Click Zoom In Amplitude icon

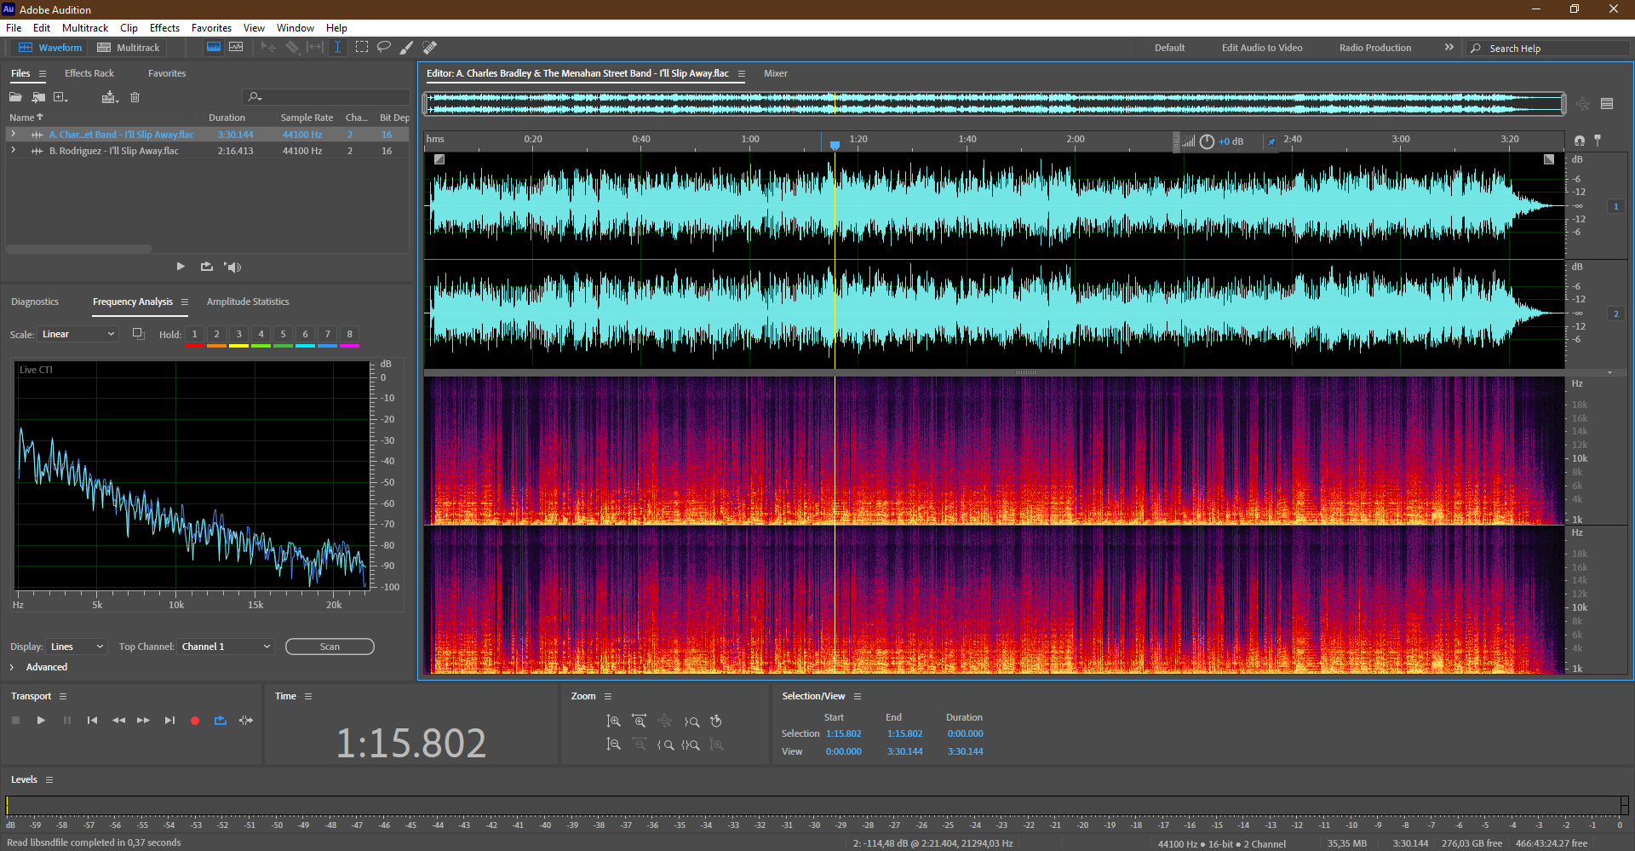click(613, 722)
